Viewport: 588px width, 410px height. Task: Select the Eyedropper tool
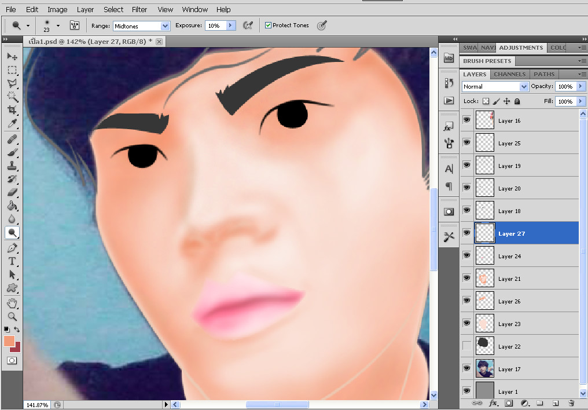pyautogui.click(x=12, y=123)
